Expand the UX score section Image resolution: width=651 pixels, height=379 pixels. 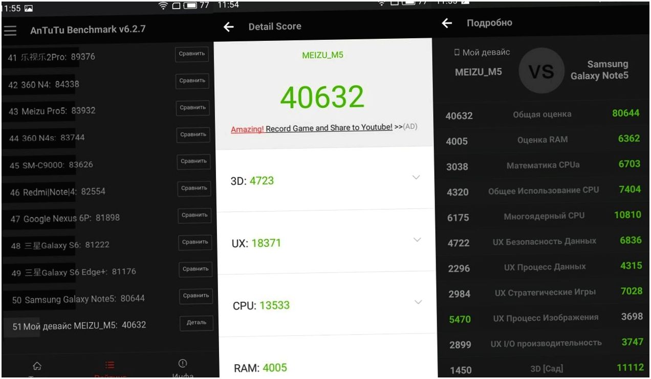(417, 240)
